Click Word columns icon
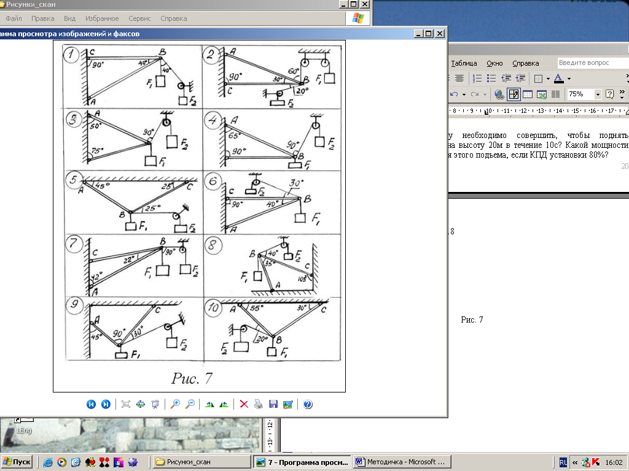The image size is (629, 471). click(555, 94)
